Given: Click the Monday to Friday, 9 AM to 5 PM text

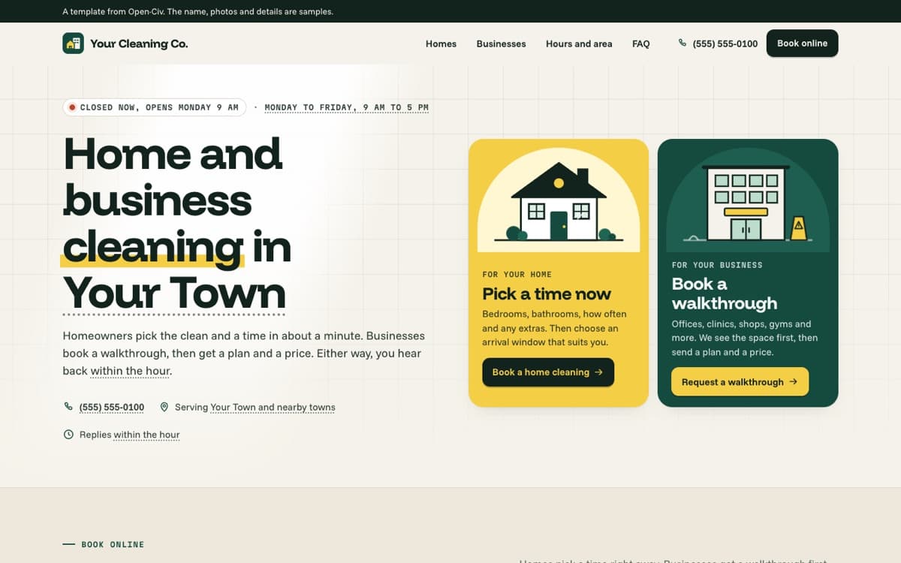Looking at the screenshot, I should click(x=346, y=107).
